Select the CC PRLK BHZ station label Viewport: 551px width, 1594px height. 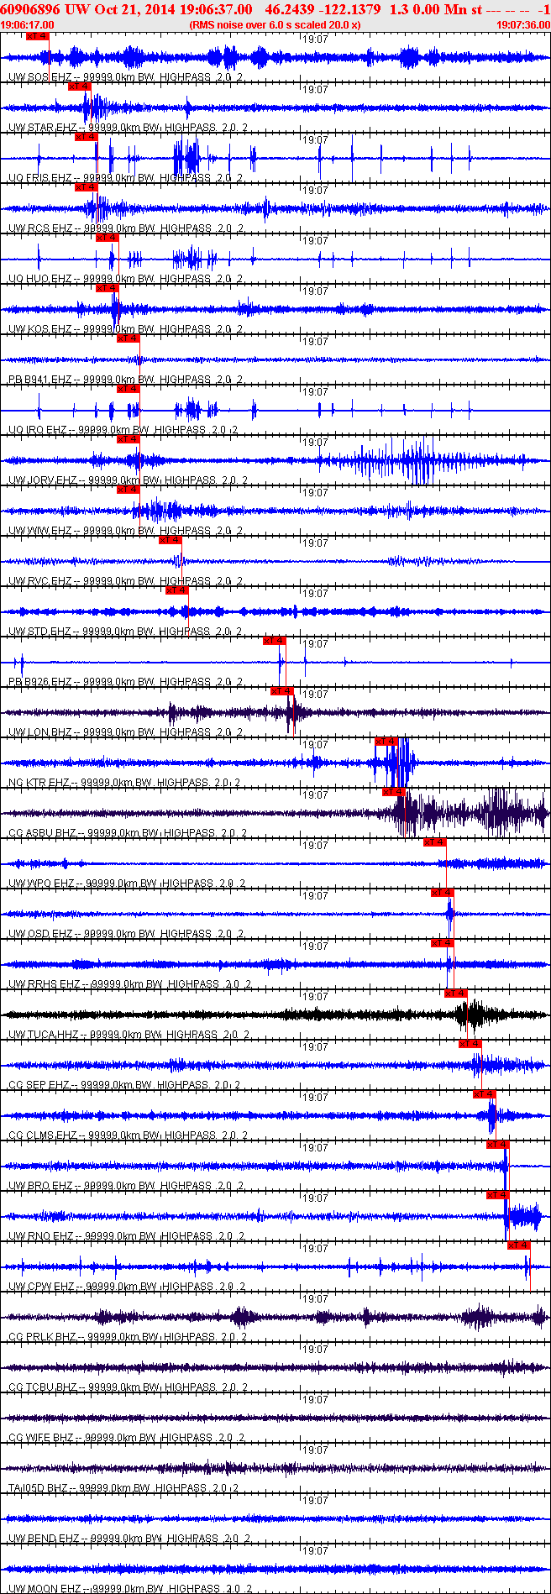pyautogui.click(x=43, y=1337)
